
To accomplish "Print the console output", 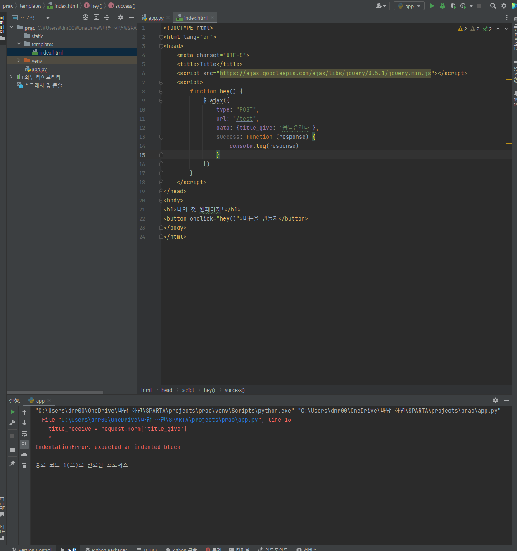I will (x=24, y=455).
